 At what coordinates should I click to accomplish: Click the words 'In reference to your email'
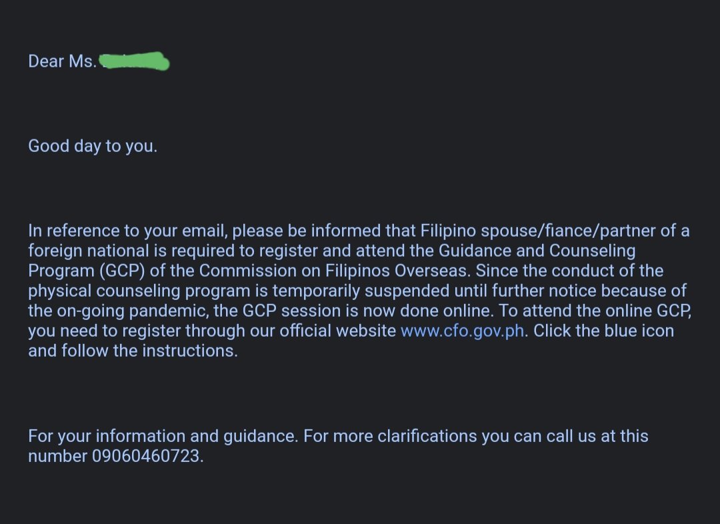[128, 231]
